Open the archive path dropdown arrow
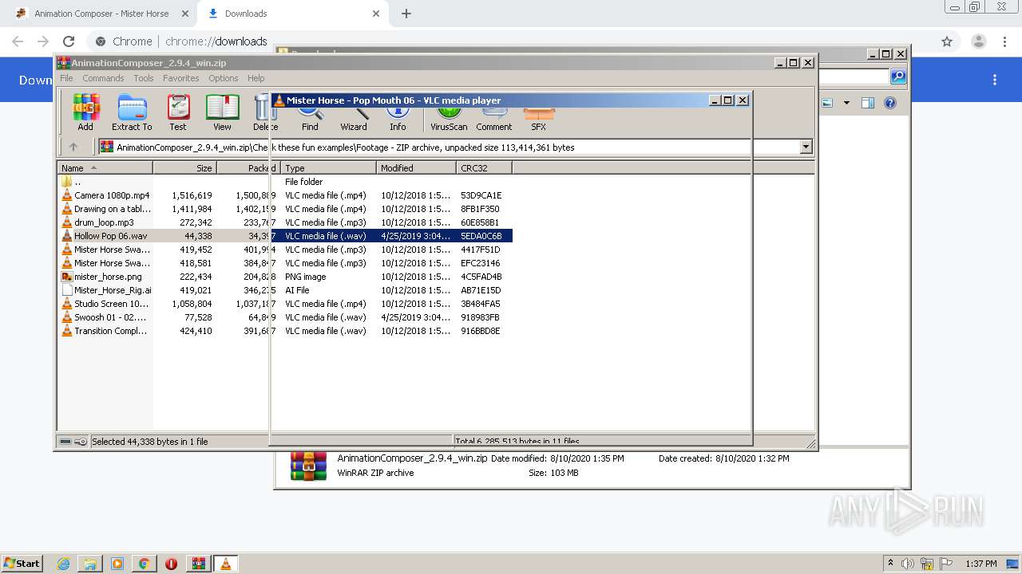Viewport: 1022px width, 574px height. tap(806, 147)
